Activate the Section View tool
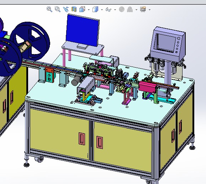Image resolution: width=206 pixels, height=184 pixels. click(74, 9)
